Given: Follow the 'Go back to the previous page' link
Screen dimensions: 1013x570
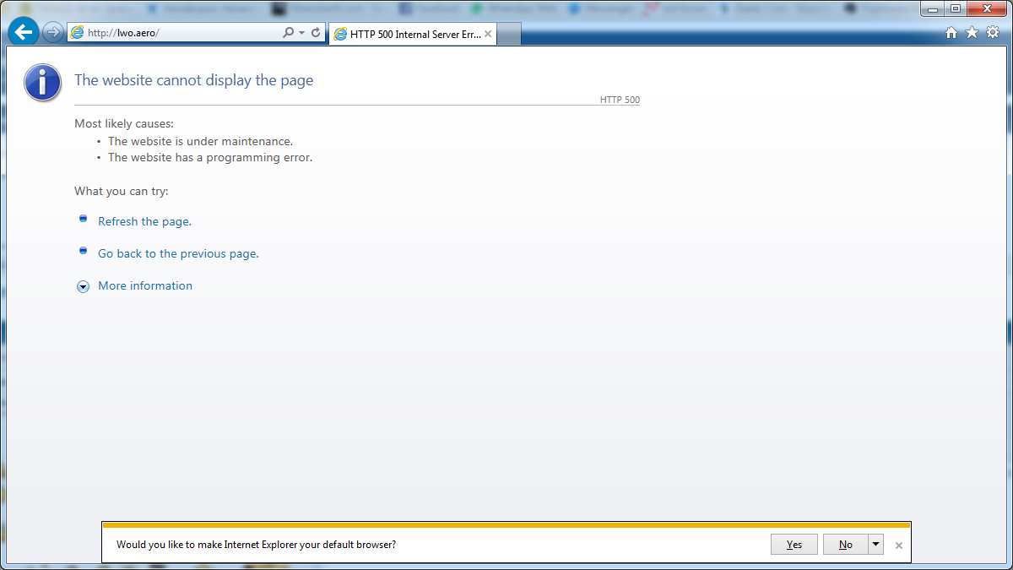Looking at the screenshot, I should click(x=177, y=253).
